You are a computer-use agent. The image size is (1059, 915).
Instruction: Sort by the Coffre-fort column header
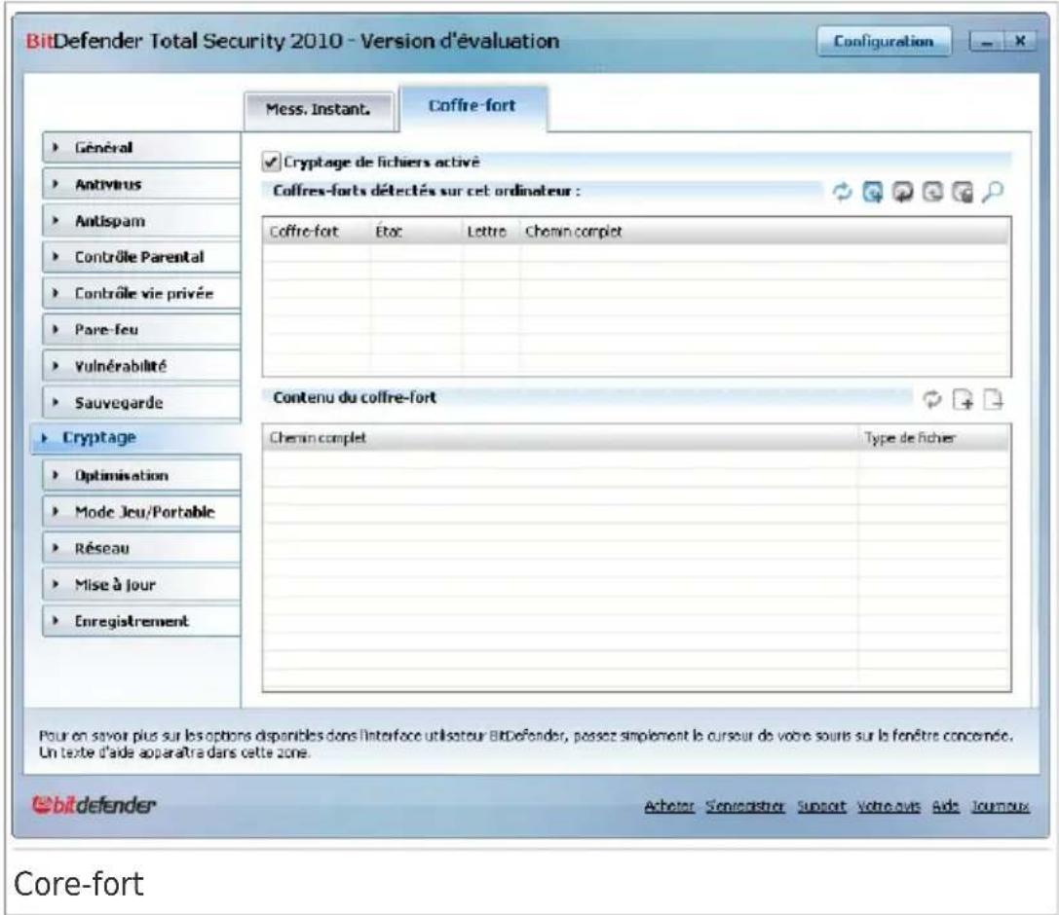click(x=317, y=232)
